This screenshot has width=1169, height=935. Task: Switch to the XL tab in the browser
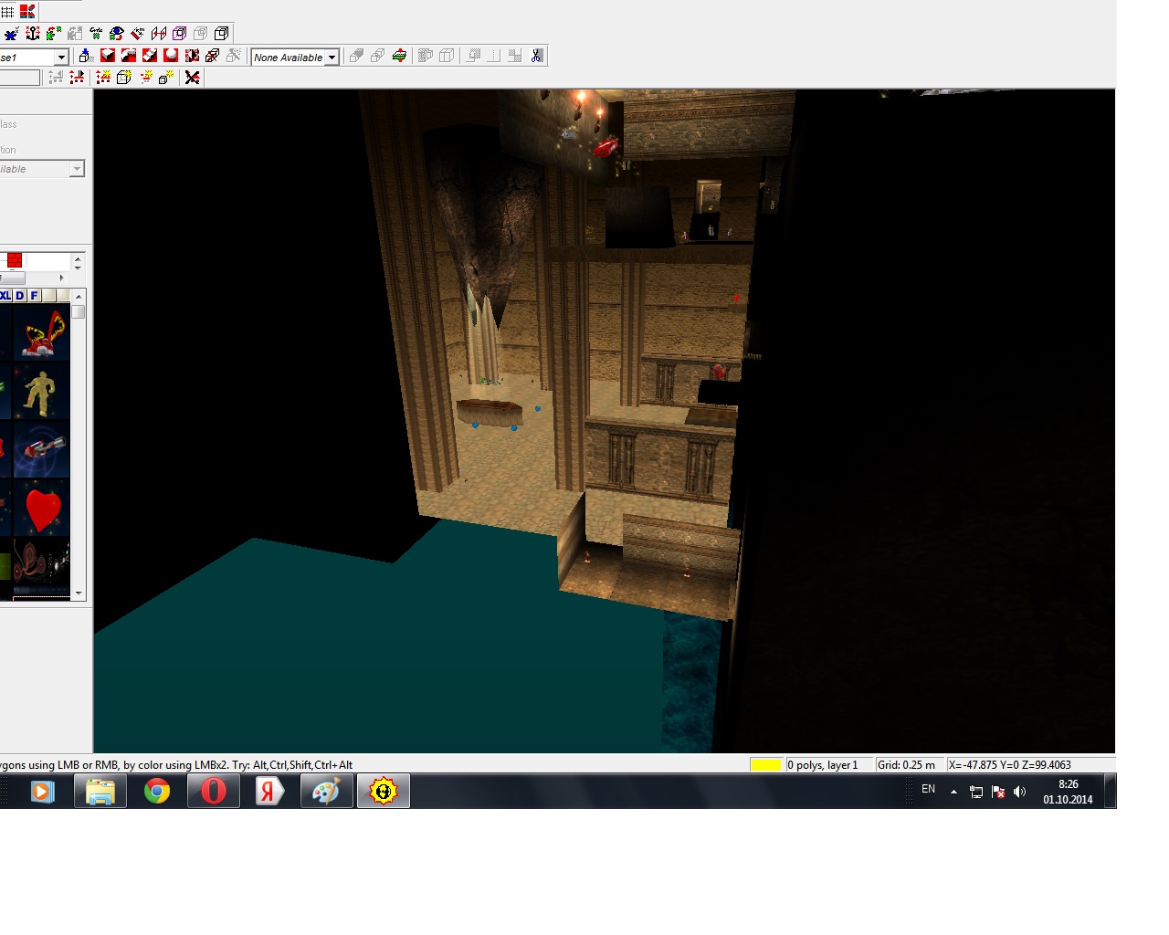(x=5, y=296)
